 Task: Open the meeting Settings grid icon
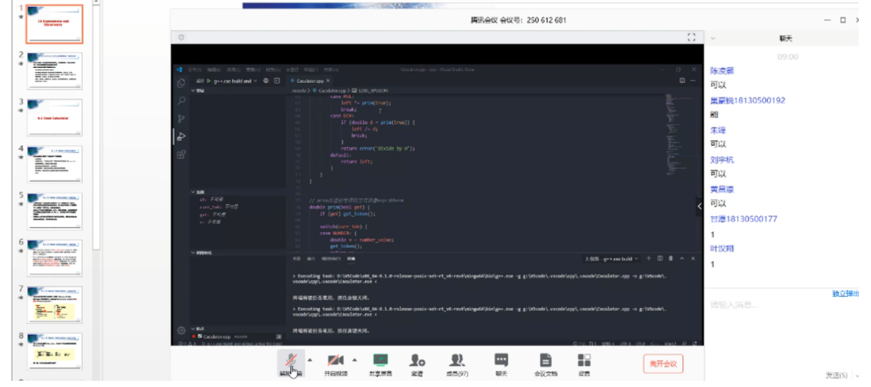click(x=584, y=361)
